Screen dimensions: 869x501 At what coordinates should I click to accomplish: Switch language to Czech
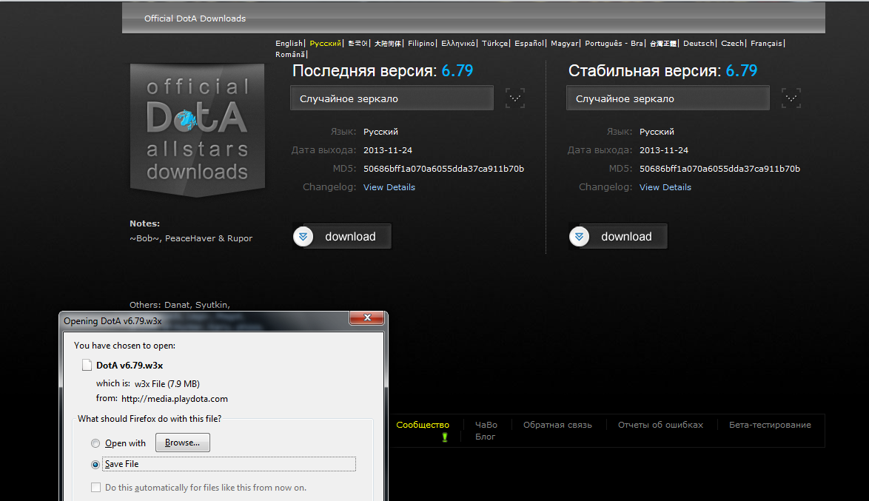pyautogui.click(x=733, y=43)
